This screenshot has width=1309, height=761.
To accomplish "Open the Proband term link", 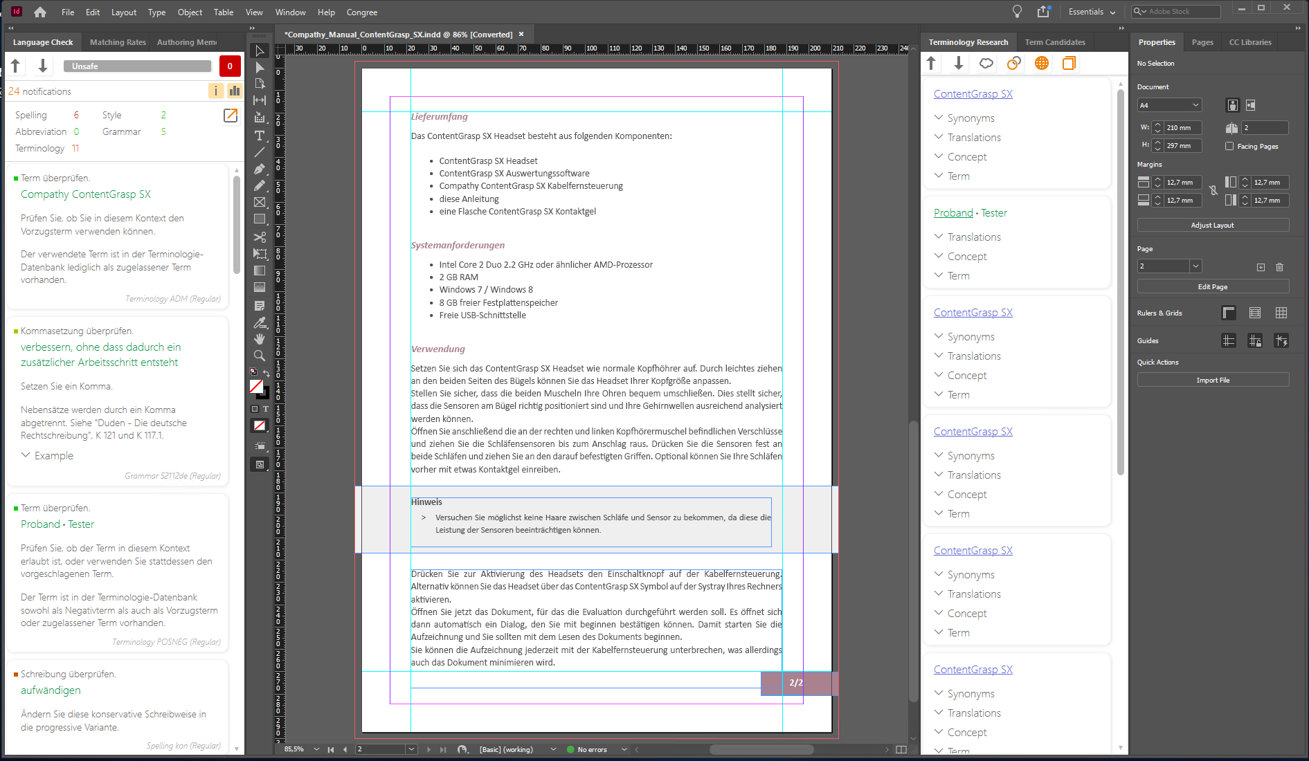I will 953,213.
